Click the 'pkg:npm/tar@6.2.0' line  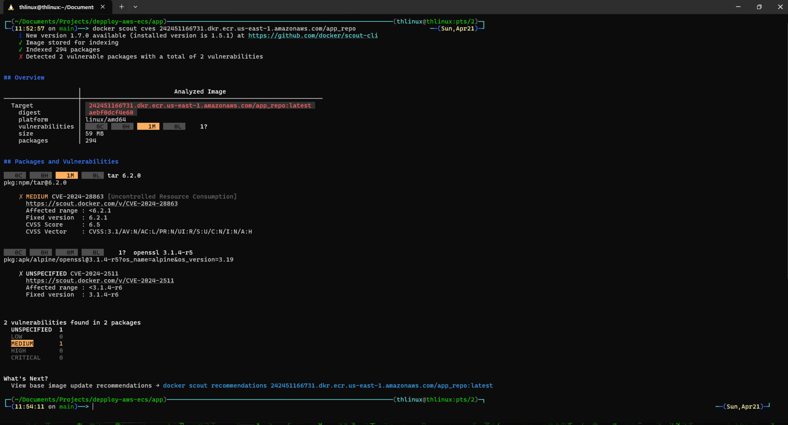tap(35, 182)
